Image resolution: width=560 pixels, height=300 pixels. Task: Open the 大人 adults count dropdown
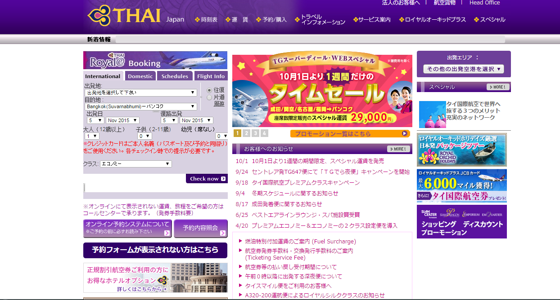pyautogui.click(x=92, y=136)
